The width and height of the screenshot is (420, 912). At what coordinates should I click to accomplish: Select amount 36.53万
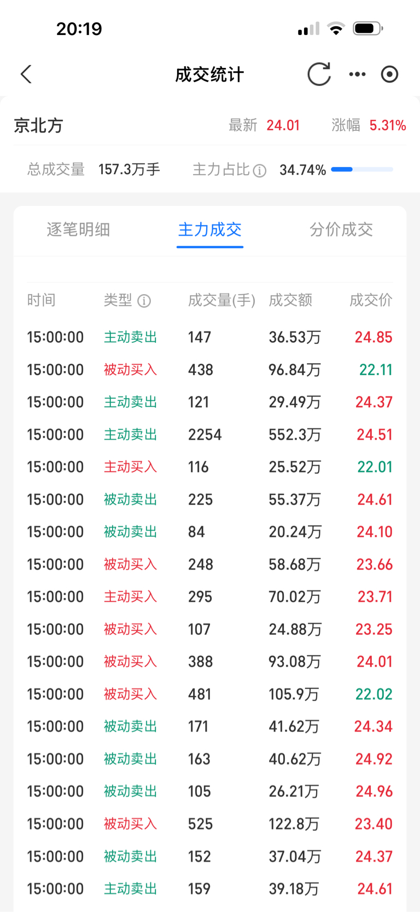pos(295,337)
